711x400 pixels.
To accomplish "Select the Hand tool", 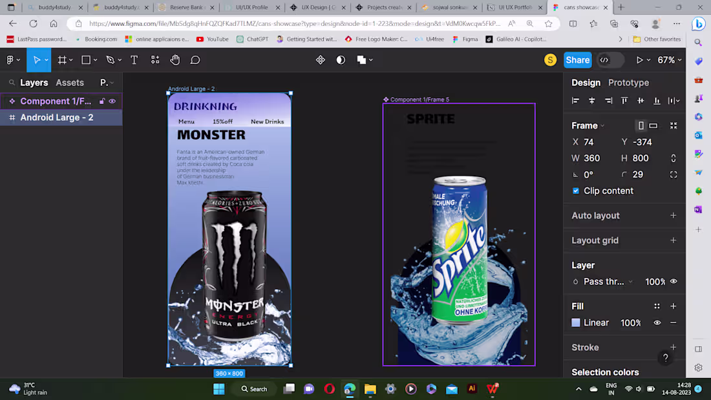I will point(175,59).
